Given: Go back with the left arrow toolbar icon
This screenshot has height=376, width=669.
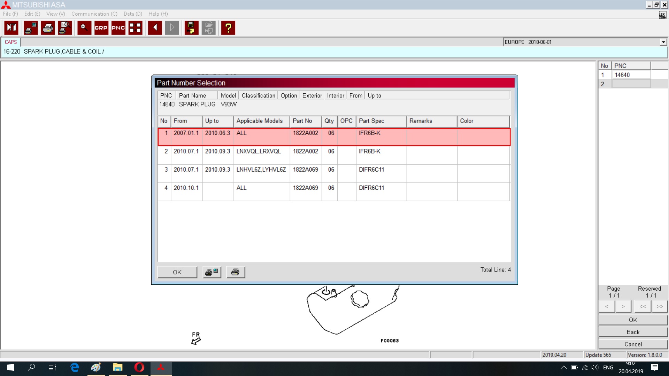Looking at the screenshot, I should tap(155, 28).
